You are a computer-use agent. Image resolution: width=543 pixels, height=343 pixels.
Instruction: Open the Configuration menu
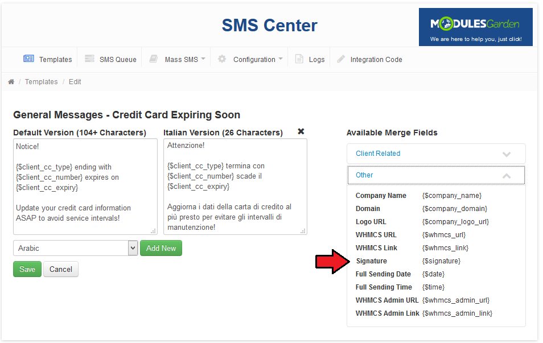pos(257,59)
